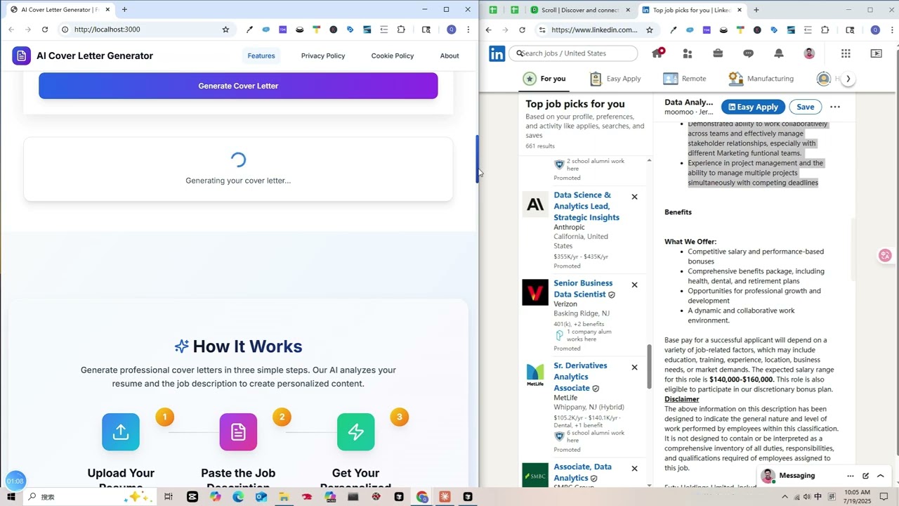Open Data Science & Analytics Lead job

click(586, 206)
